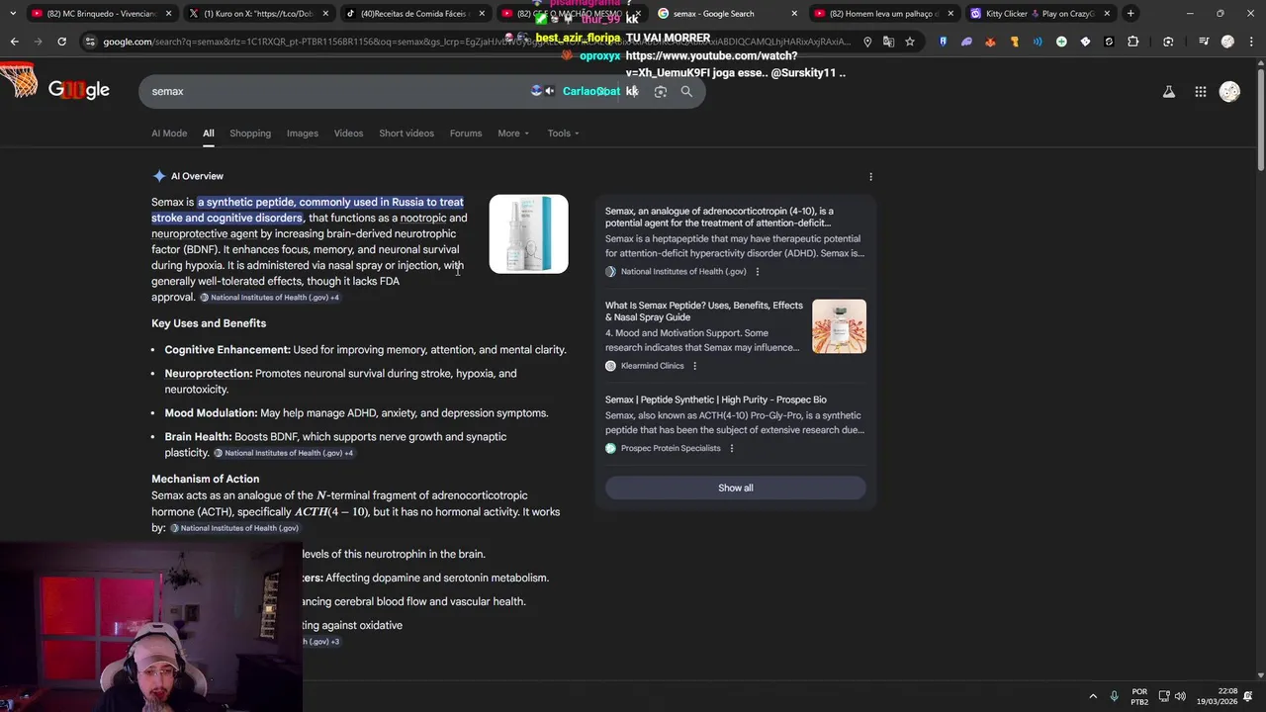
Task: Click the Cognitive Enhancement bullet label
Action: coord(227,350)
